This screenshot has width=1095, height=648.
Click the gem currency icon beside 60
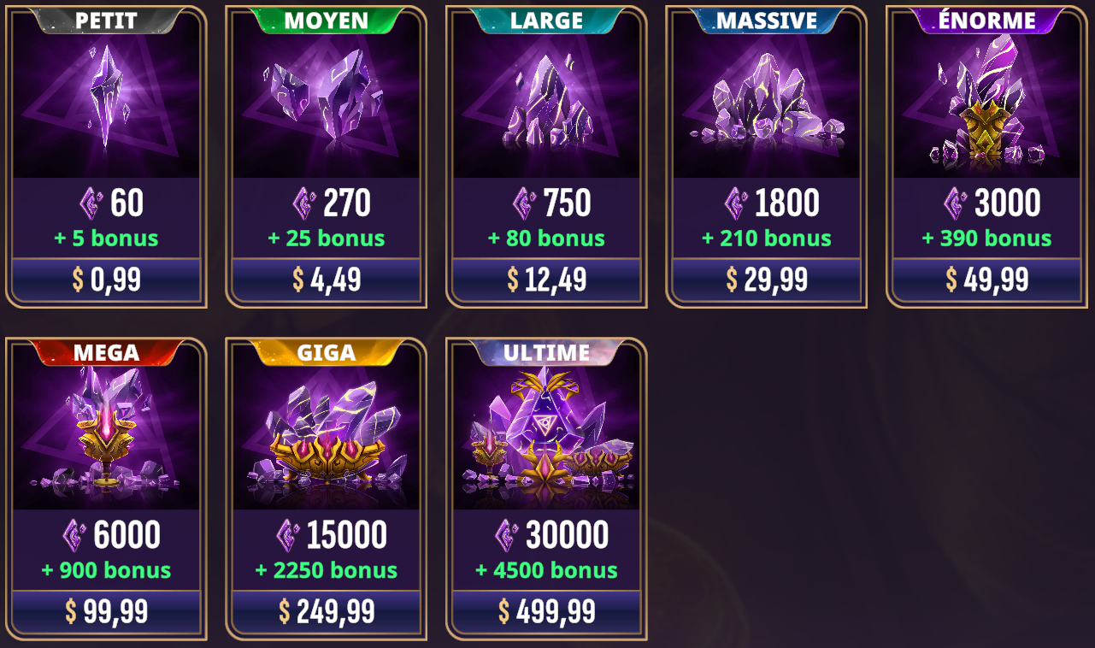(x=91, y=203)
